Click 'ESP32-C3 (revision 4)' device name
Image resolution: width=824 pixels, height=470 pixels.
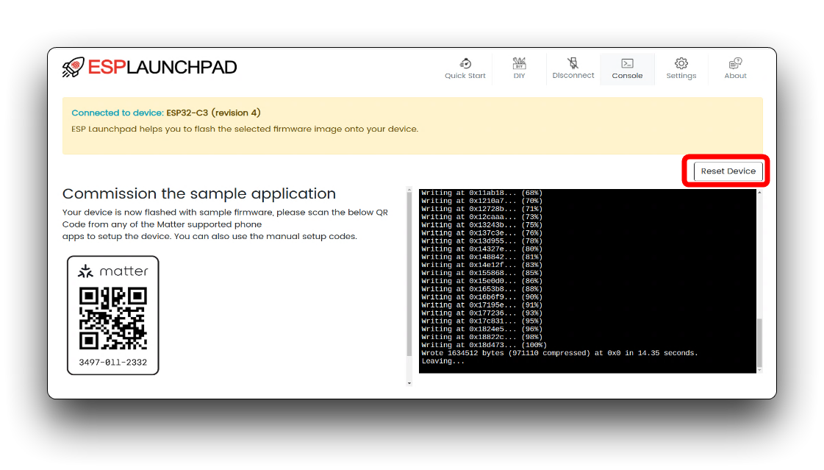point(213,113)
